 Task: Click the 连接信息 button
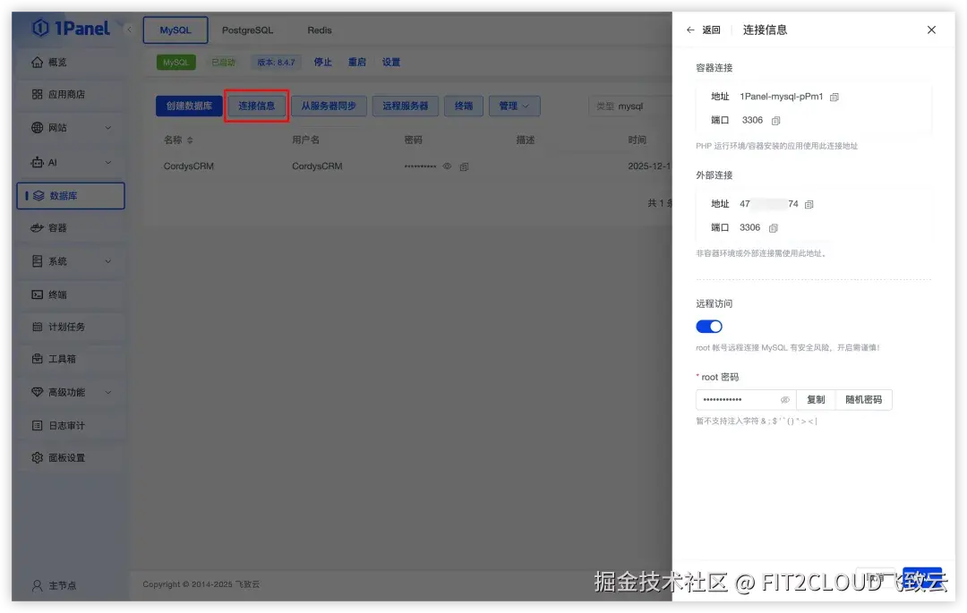click(x=257, y=106)
